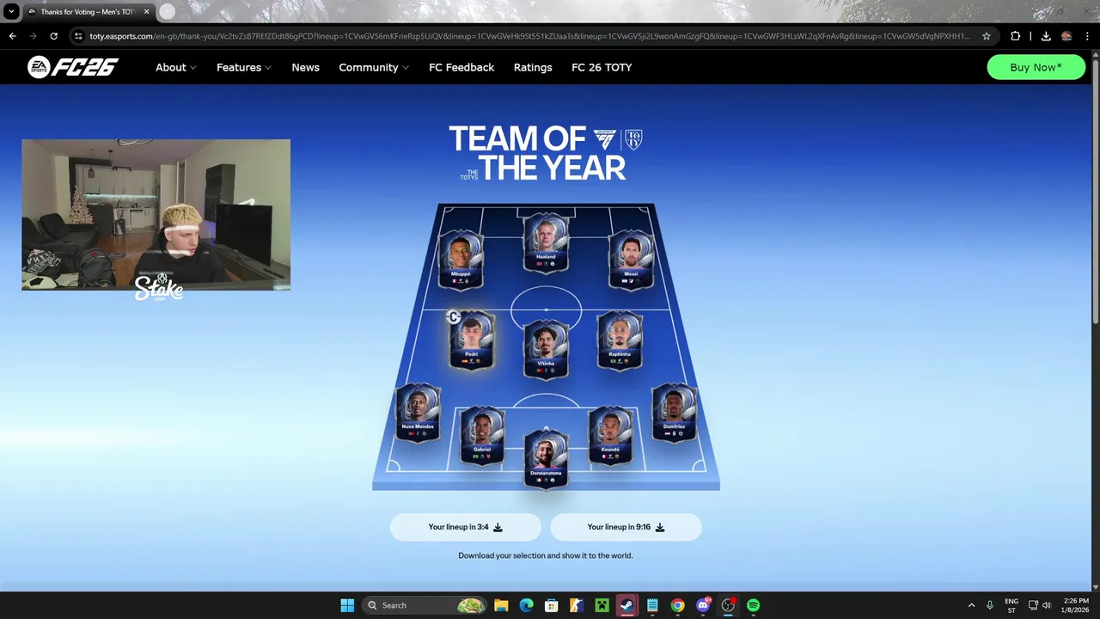The height and width of the screenshot is (619, 1100).
Task: Click the microphone tray icon
Action: 990,605
